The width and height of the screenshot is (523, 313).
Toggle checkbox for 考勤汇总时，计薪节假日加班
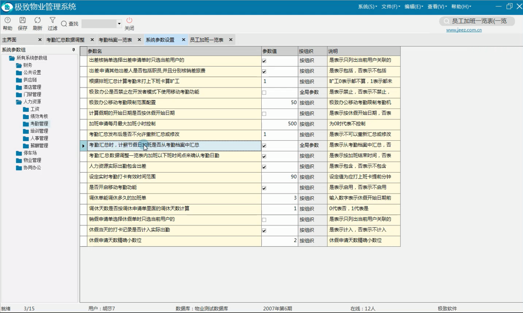click(264, 145)
